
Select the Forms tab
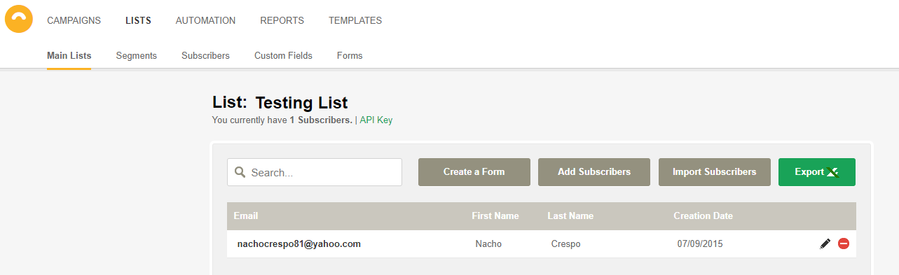tap(350, 55)
